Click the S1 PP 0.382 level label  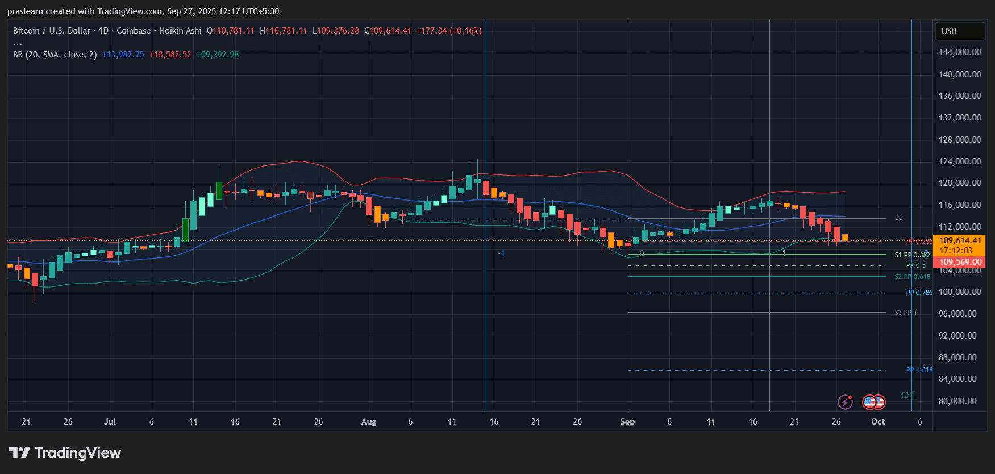click(912, 255)
